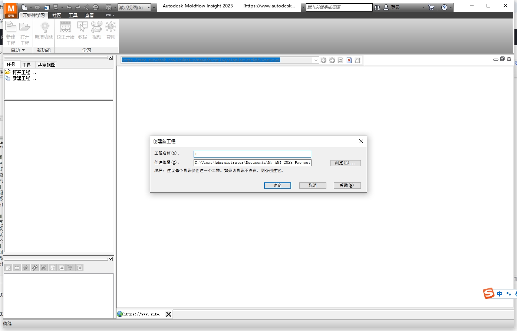Expand the help icon dropdown arrow
517x331 pixels.
(451, 7)
